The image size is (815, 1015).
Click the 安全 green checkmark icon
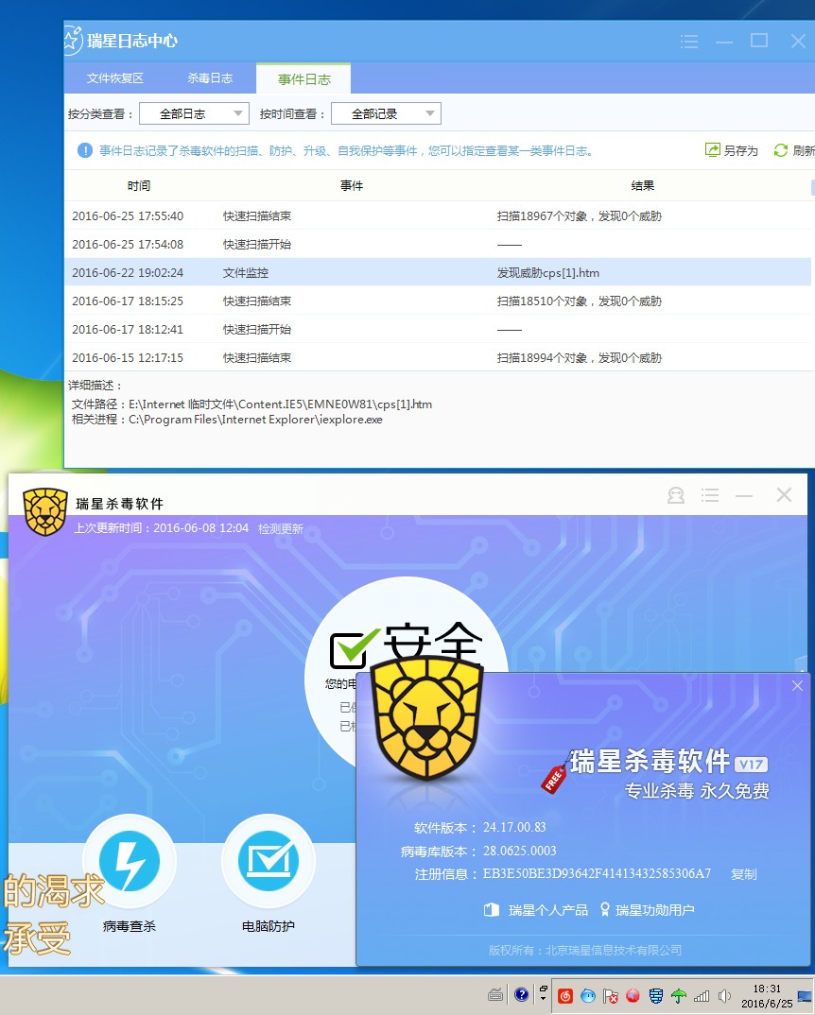(x=354, y=647)
